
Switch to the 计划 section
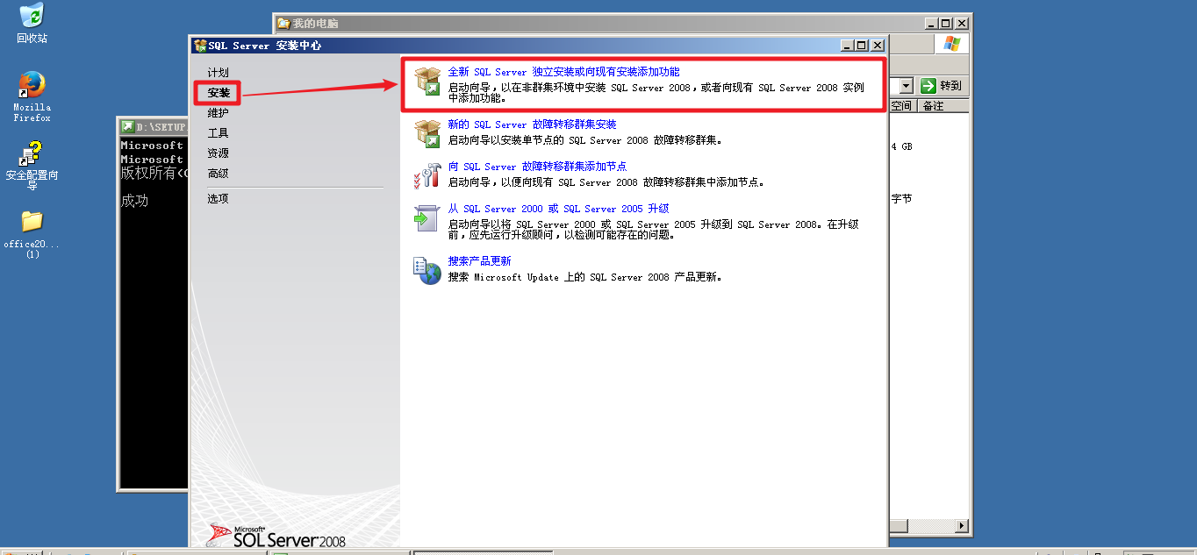click(218, 72)
